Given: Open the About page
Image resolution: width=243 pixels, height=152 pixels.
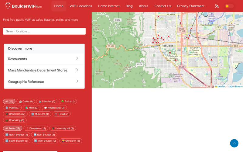Looking at the screenshot, I should [x=143, y=6].
